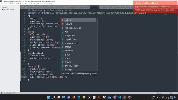Open the File menu
178x100 pixels.
pyautogui.click(x=2, y=4)
